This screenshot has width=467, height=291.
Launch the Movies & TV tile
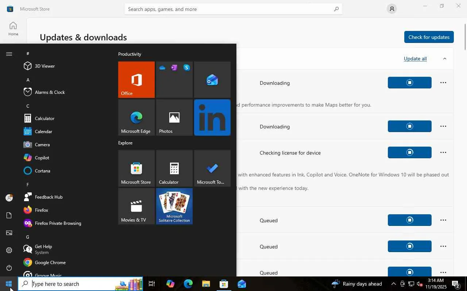click(136, 206)
